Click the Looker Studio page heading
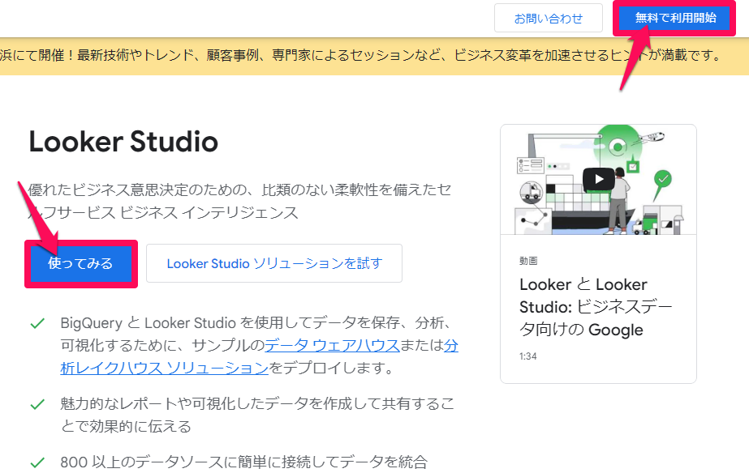Screen dimensions: 749x473 pyautogui.click(x=123, y=142)
